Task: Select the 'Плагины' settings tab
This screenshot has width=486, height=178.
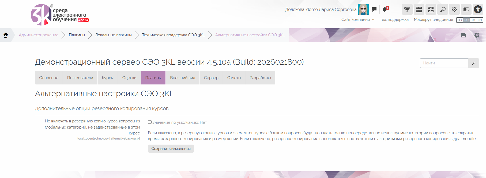Action: click(x=153, y=78)
